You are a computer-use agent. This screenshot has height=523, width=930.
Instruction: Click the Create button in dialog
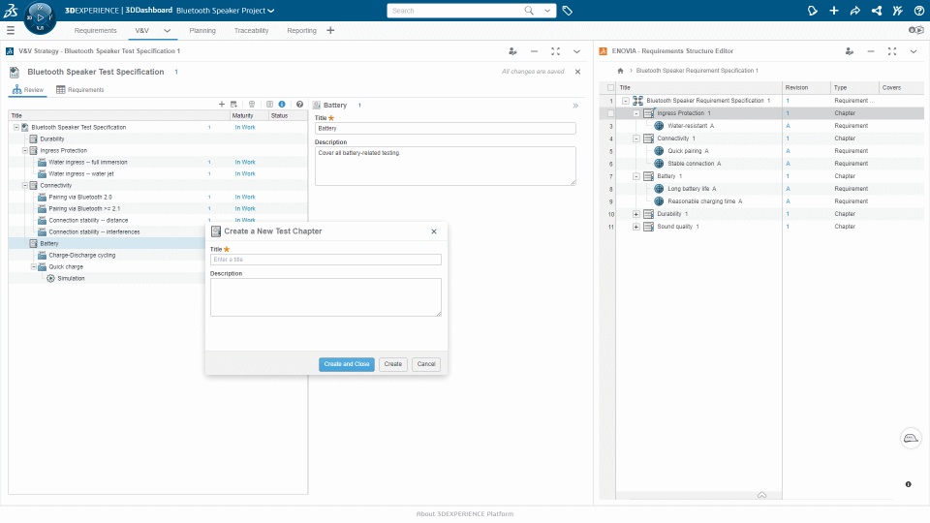pos(392,364)
